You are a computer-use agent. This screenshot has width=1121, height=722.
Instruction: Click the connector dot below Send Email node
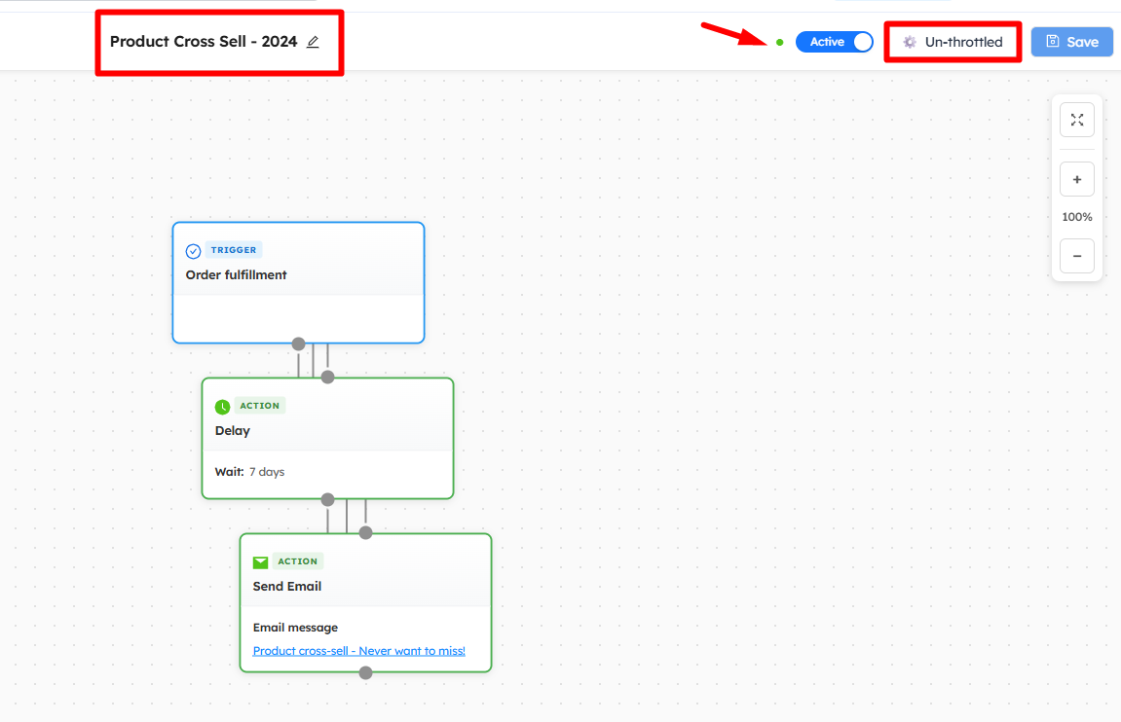click(365, 672)
